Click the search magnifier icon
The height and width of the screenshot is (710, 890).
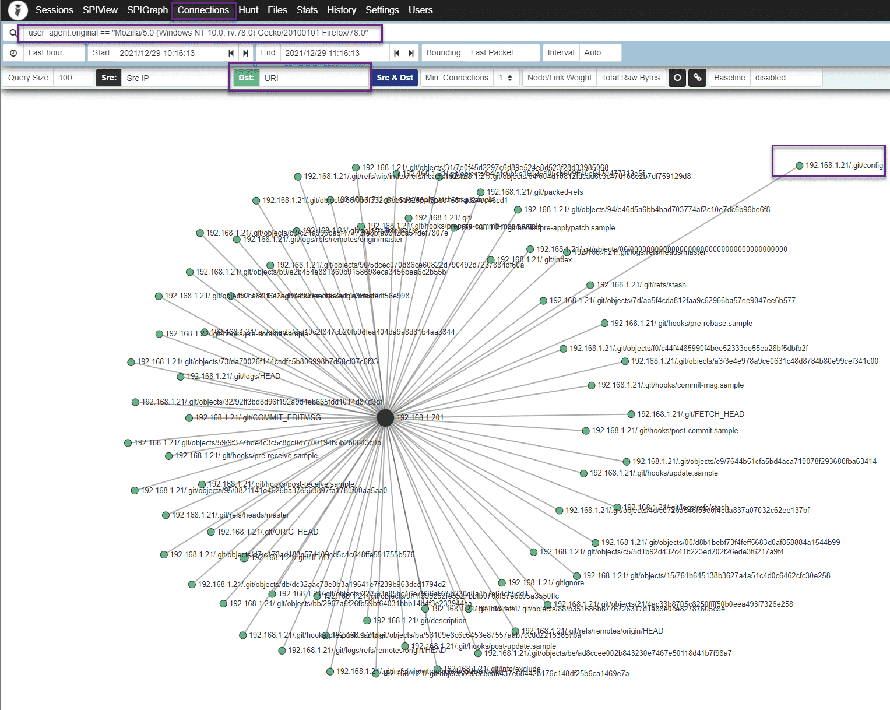coord(12,33)
